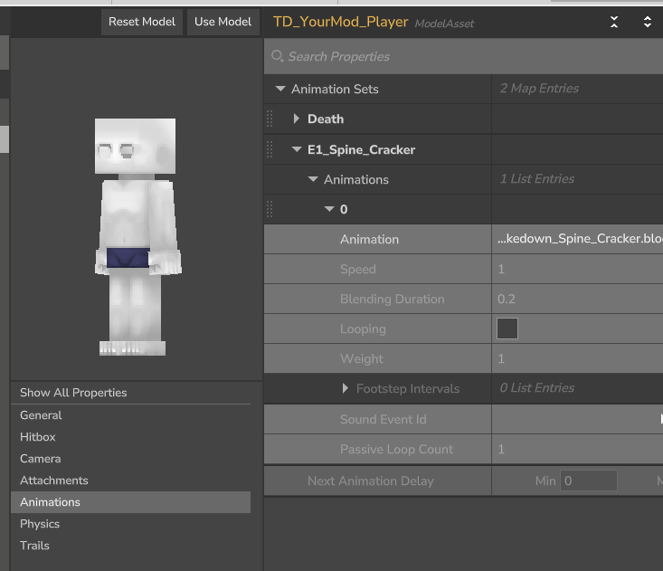
Task: Collapse the E1_Spine_Cracker entry
Action: click(297, 149)
